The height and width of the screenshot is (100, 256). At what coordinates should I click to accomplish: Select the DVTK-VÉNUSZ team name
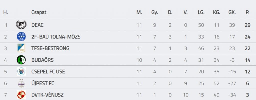tap(47, 95)
